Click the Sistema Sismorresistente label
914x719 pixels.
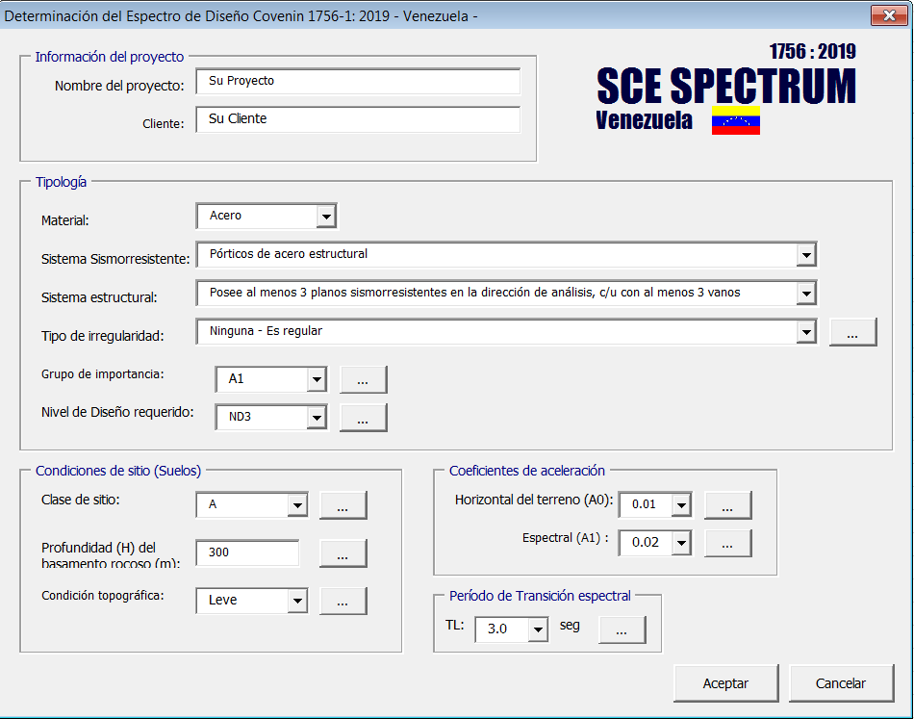[115, 260]
